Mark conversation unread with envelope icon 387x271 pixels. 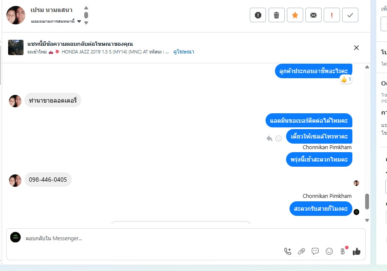(x=313, y=15)
